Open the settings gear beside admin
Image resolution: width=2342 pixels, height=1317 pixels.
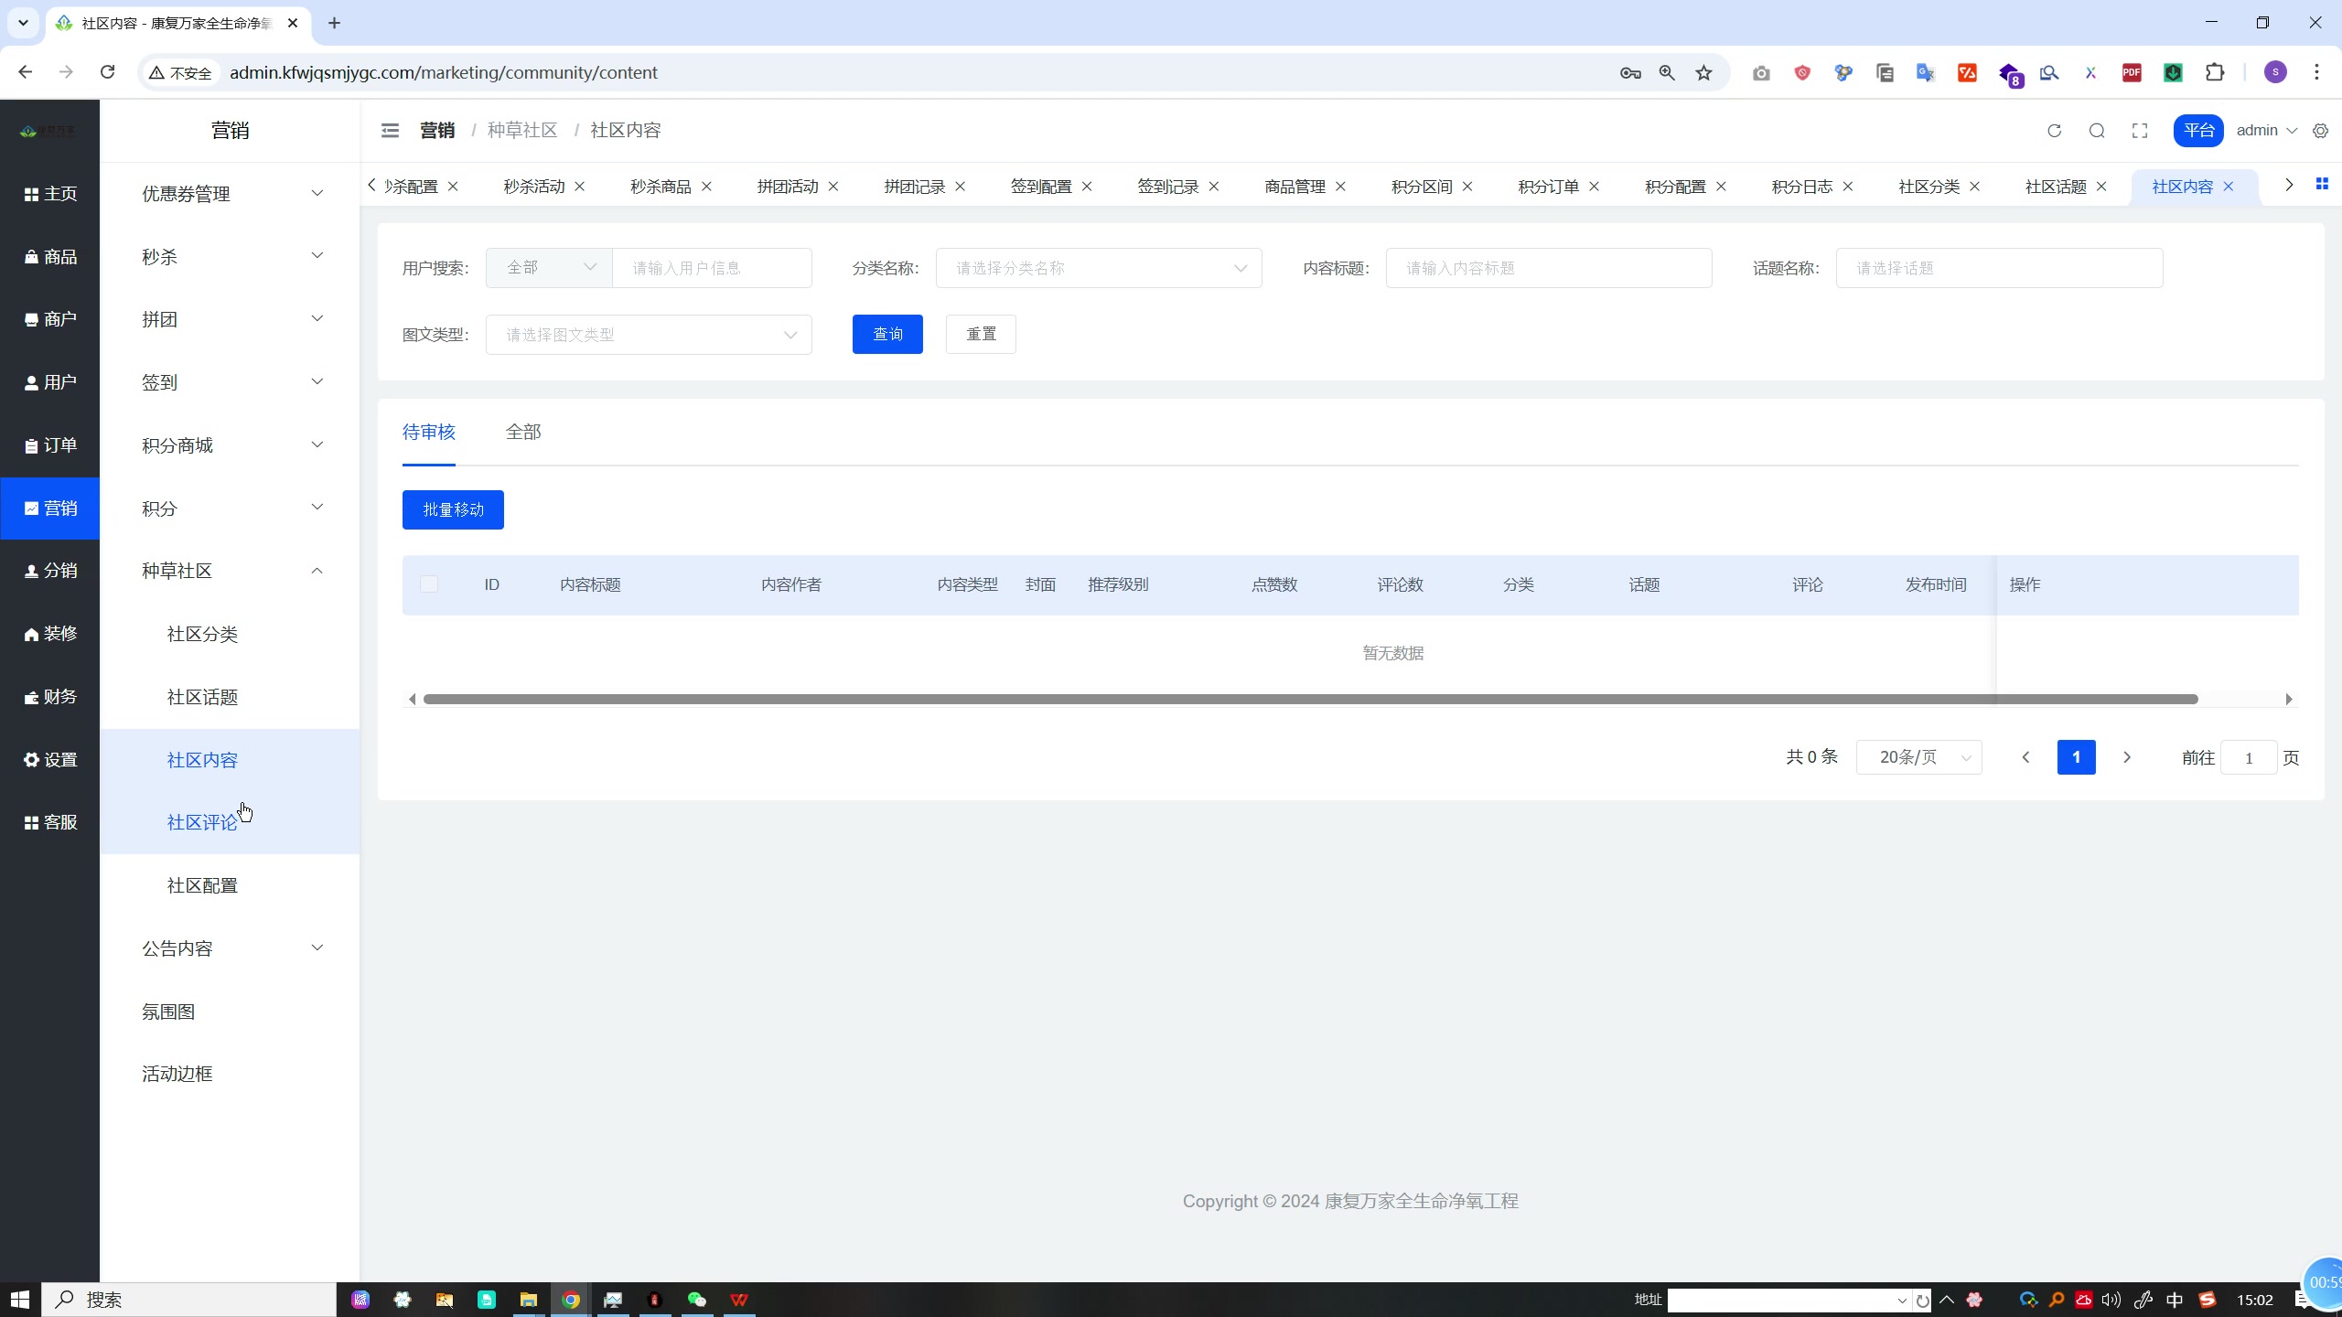[x=2321, y=131]
